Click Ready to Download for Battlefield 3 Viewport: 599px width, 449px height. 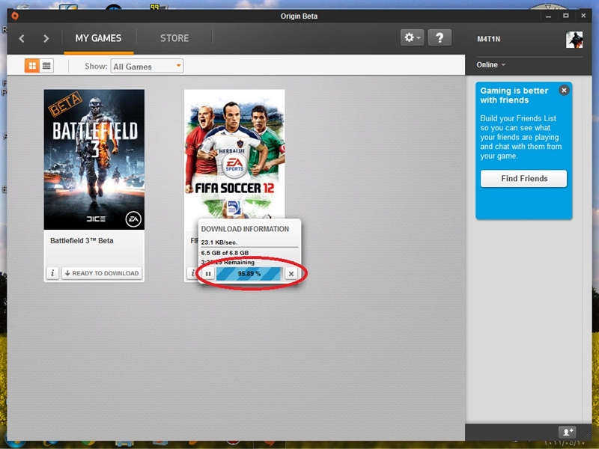102,273
